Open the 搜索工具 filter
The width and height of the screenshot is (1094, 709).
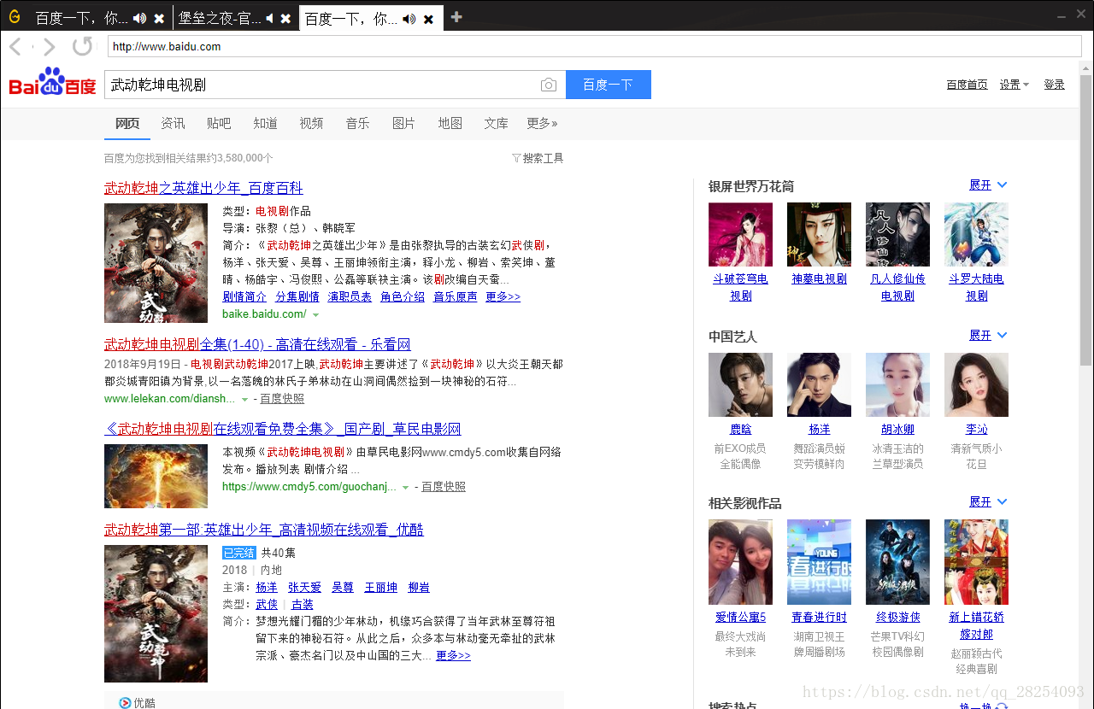pos(538,158)
